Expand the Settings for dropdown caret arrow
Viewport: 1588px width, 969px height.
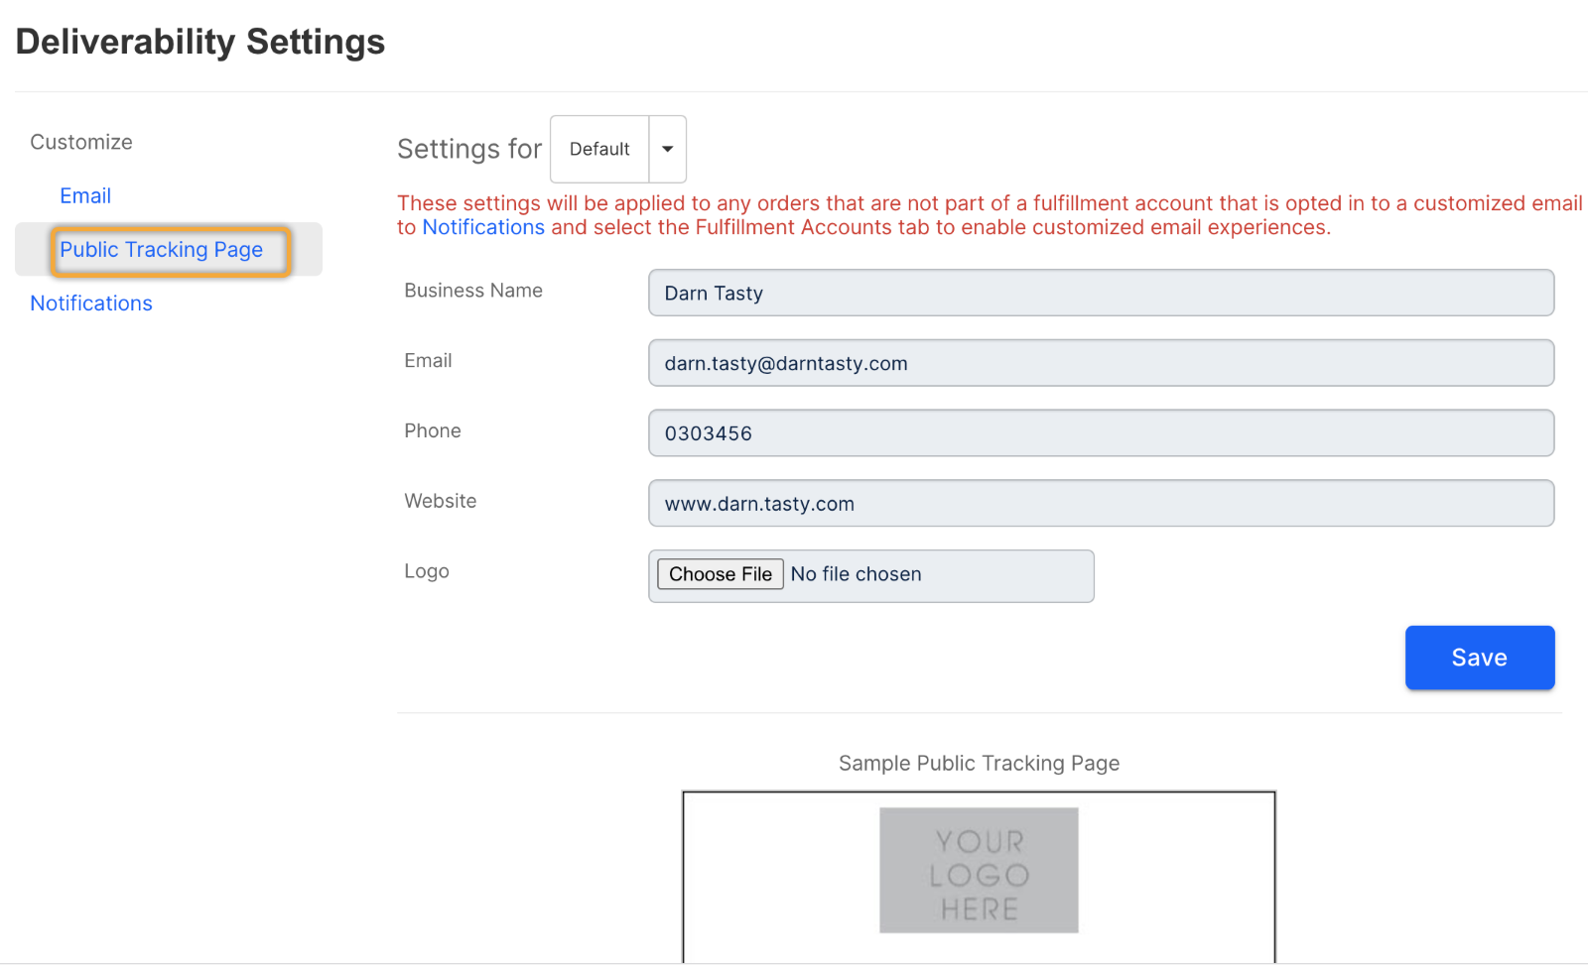[x=667, y=150]
